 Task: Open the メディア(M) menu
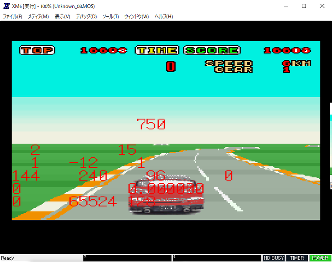point(38,16)
